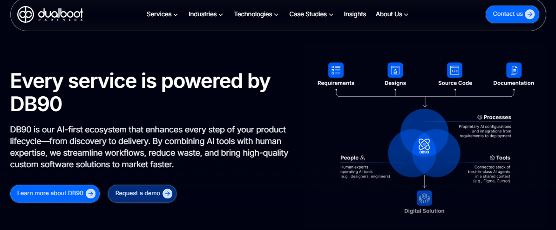556x230 pixels.
Task: Click the arrow icon inside Contact us
Action: [530, 14]
